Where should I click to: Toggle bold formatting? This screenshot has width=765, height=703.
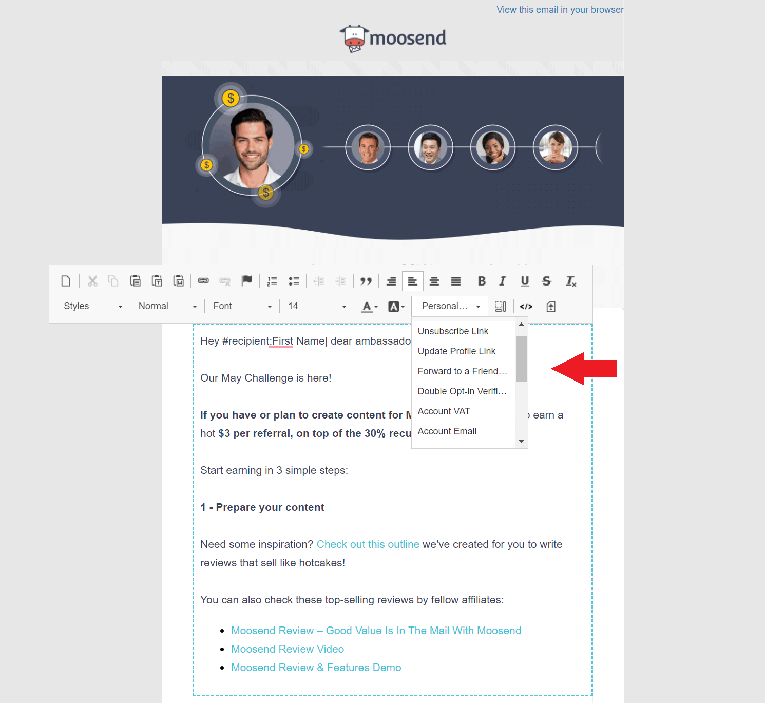[482, 281]
